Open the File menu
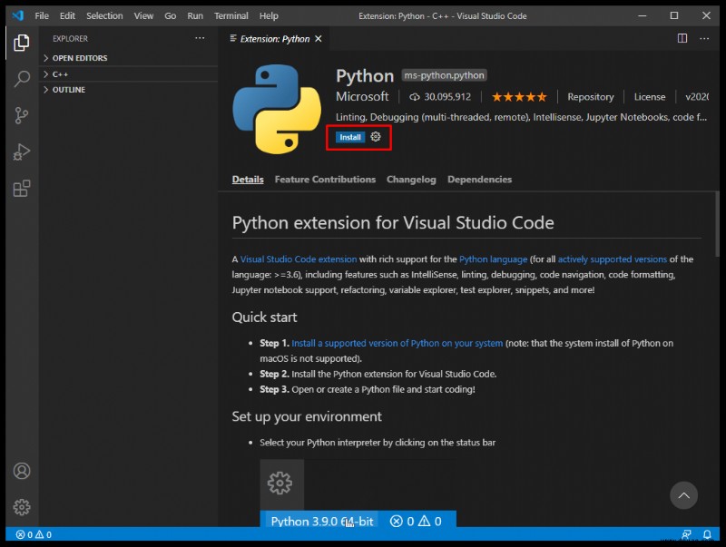The image size is (726, 547). [42, 15]
